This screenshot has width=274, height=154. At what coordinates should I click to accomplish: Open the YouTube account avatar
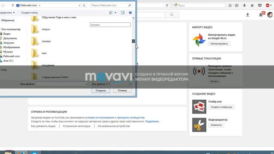pos(270,15)
